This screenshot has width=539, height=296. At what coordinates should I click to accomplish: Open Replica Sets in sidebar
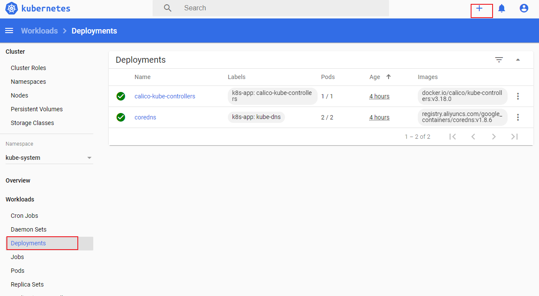tap(27, 284)
